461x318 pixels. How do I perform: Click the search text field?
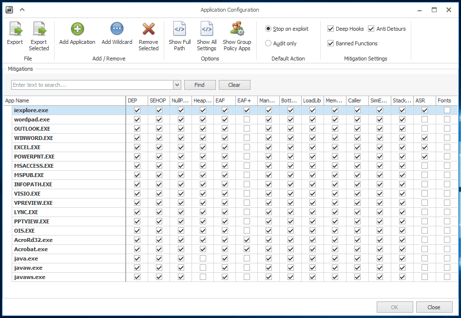(x=92, y=85)
